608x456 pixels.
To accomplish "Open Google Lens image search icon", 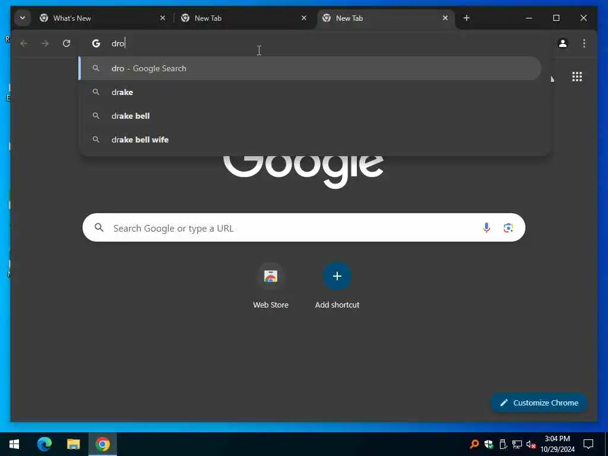I will (x=508, y=227).
